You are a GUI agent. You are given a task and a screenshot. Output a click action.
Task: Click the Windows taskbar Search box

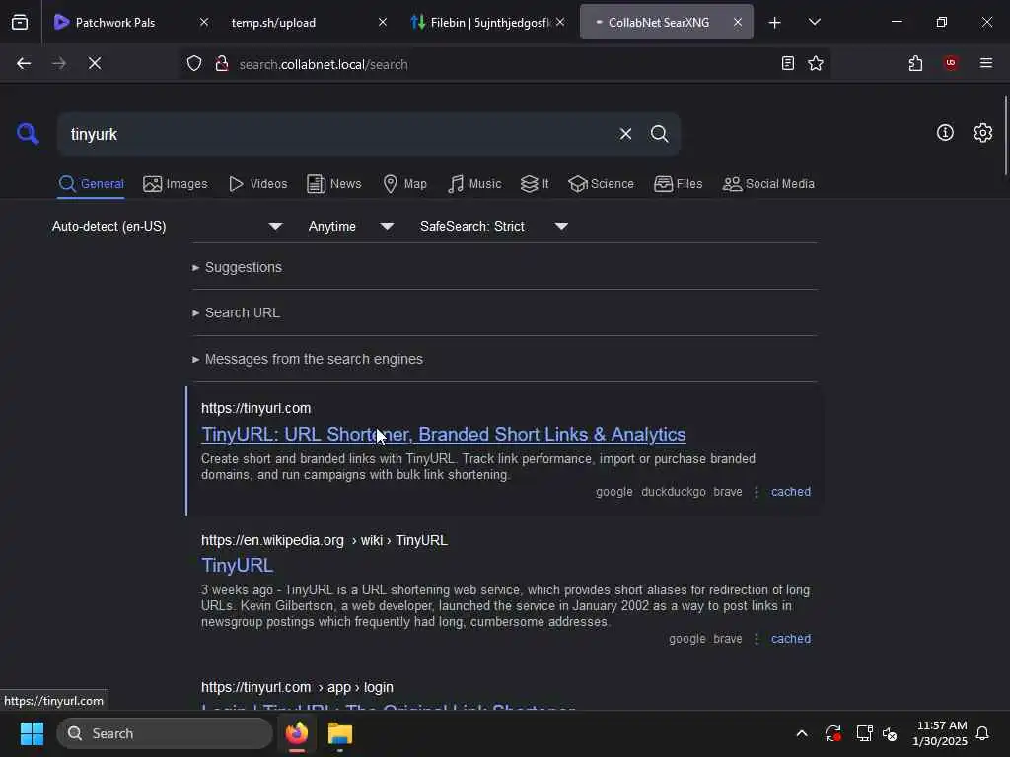click(165, 733)
